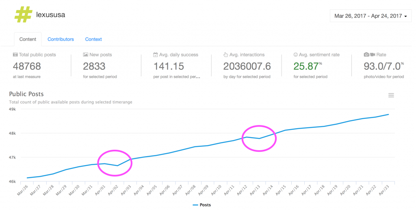Click the chart subtitle about total count
The height and width of the screenshot is (211, 416).
pos(71,102)
